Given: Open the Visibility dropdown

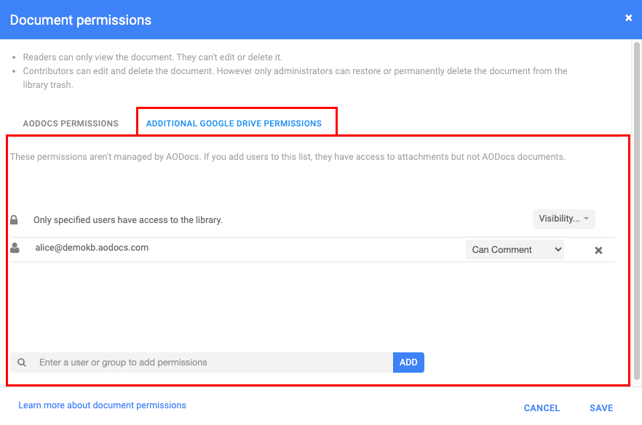Looking at the screenshot, I should click(x=563, y=219).
